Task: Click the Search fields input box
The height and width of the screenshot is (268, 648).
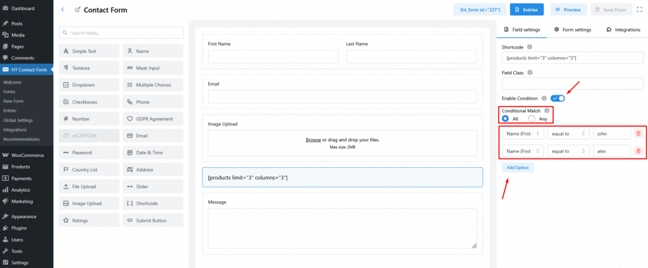Action: point(121,33)
